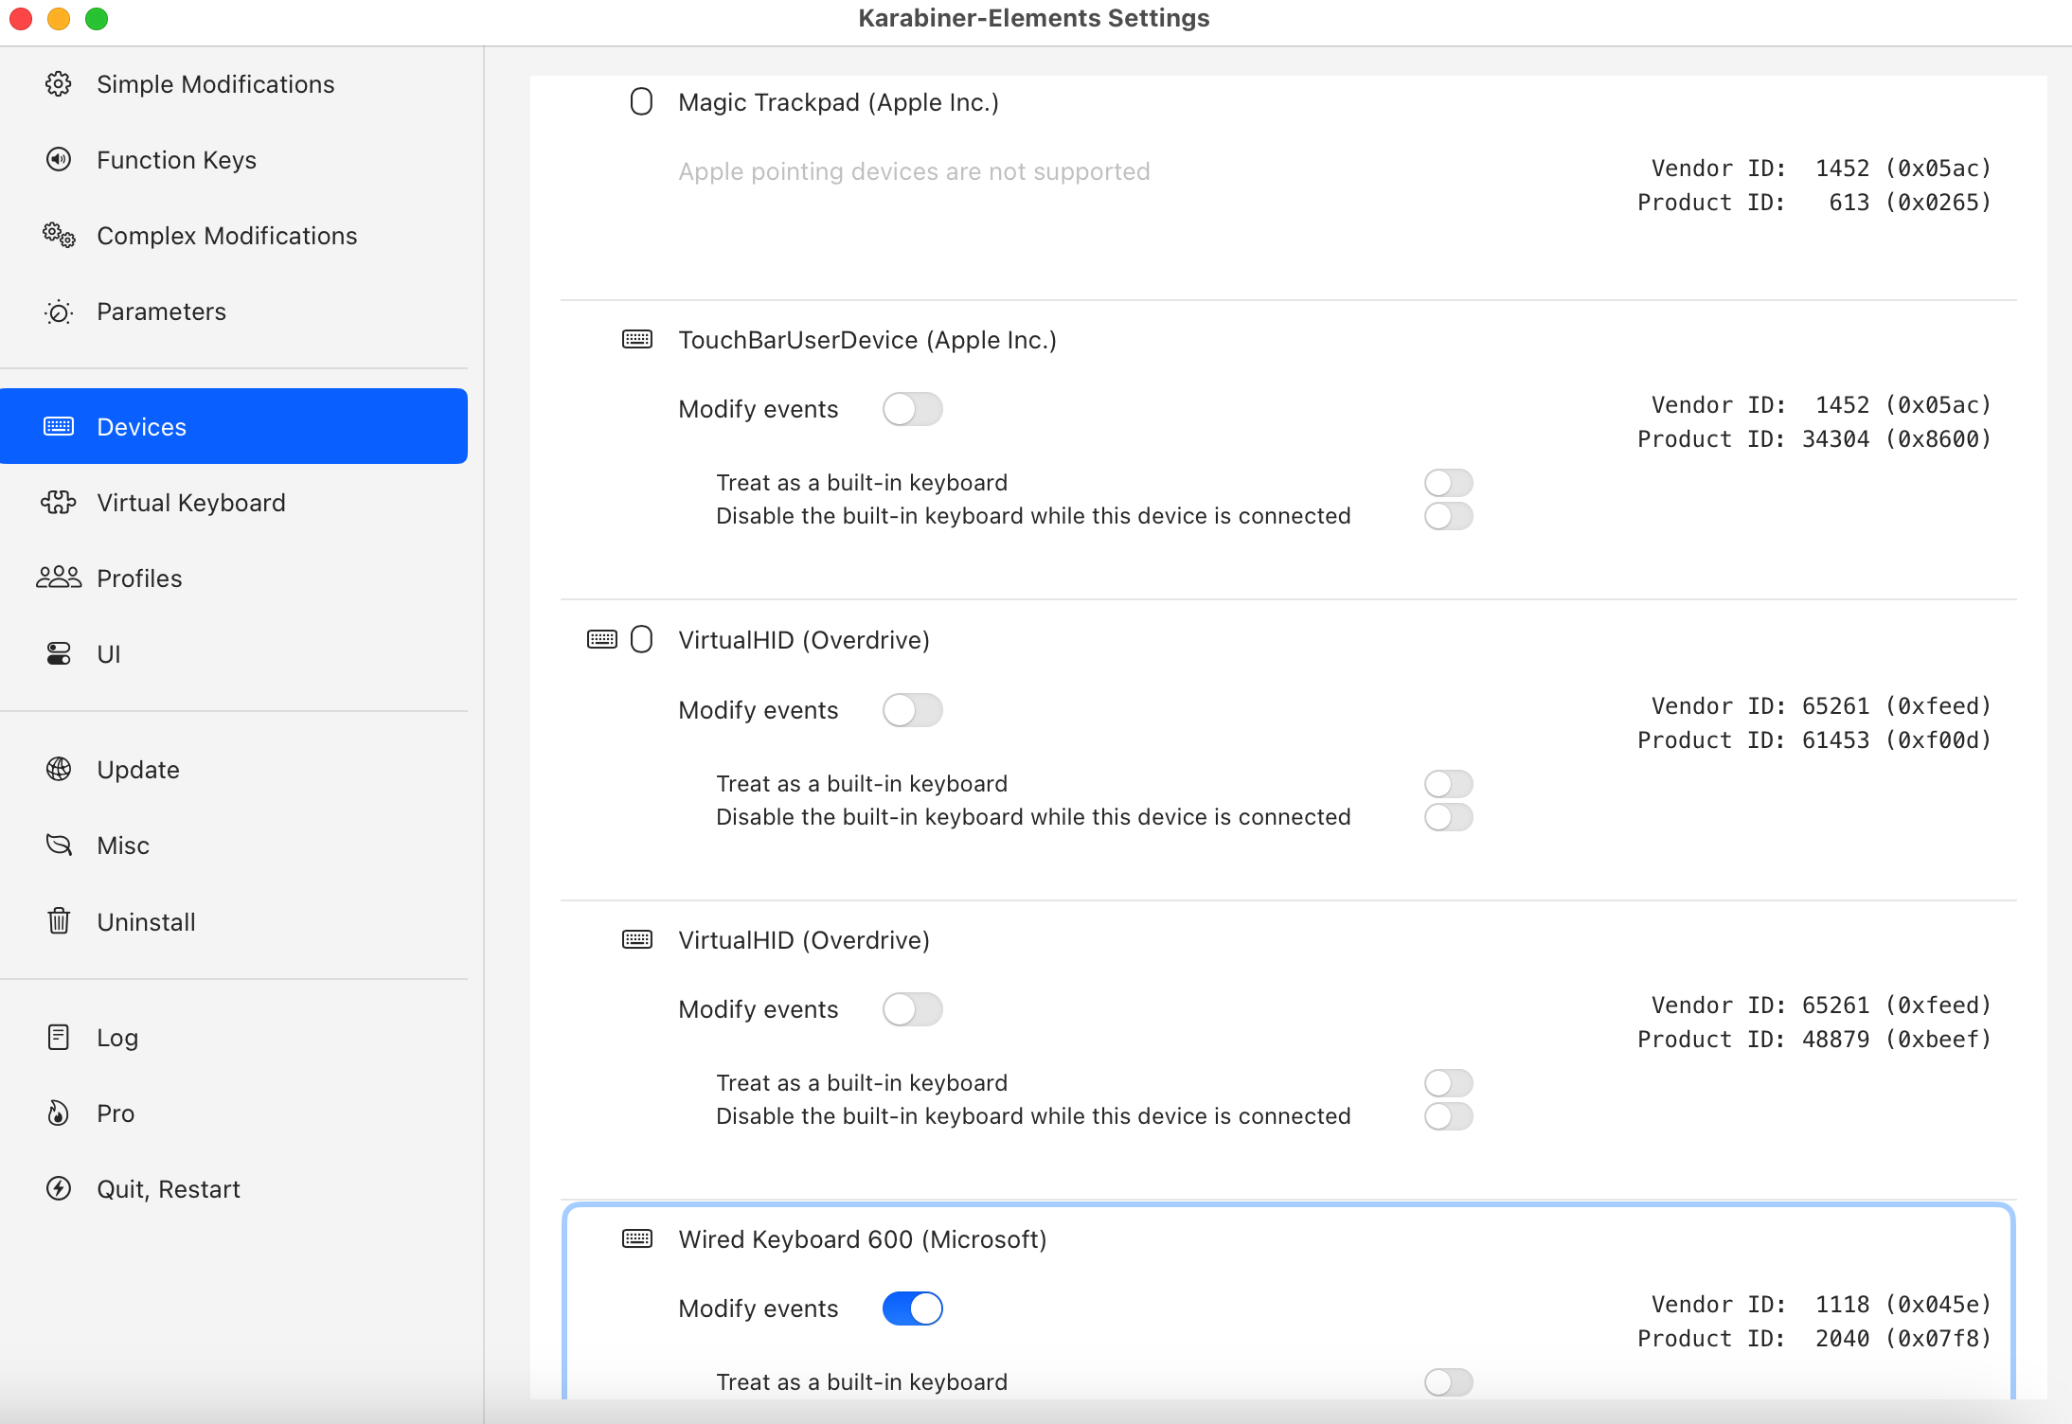This screenshot has height=1424, width=2072.
Task: Open the Log view
Action: pyautogui.click(x=117, y=1038)
